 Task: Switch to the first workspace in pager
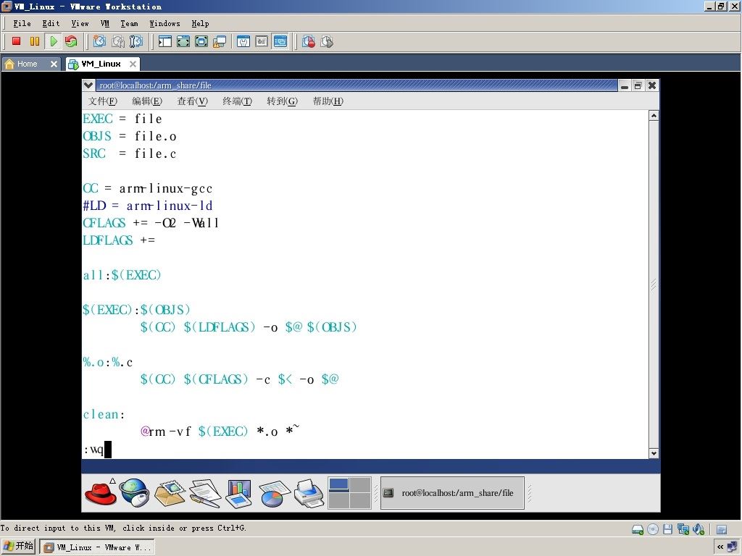click(x=339, y=484)
